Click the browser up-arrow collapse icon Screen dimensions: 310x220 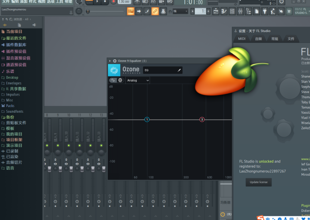click(3, 19)
